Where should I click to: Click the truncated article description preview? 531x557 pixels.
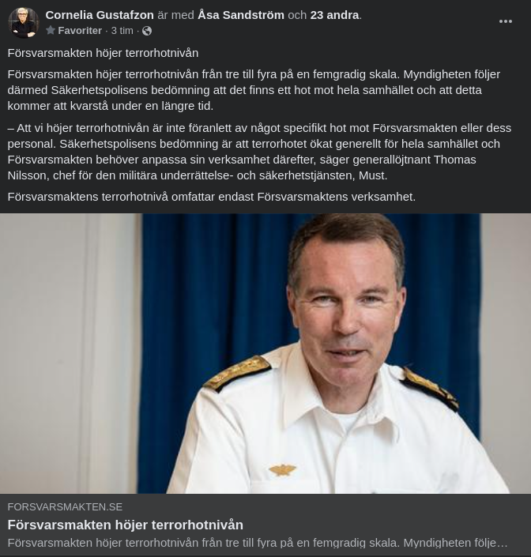click(258, 543)
